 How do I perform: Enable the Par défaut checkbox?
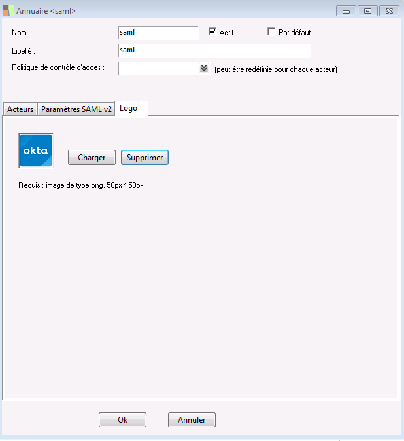271,32
